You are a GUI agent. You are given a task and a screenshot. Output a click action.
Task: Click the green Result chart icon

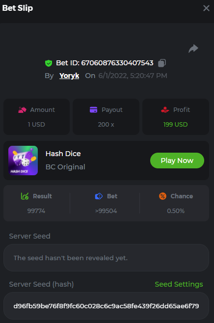click(x=25, y=196)
